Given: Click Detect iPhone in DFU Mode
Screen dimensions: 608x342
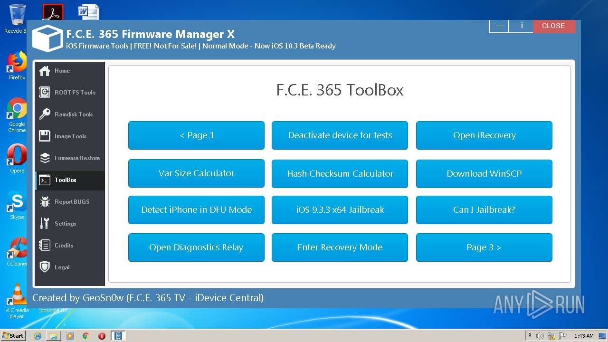Looking at the screenshot, I should click(196, 209).
